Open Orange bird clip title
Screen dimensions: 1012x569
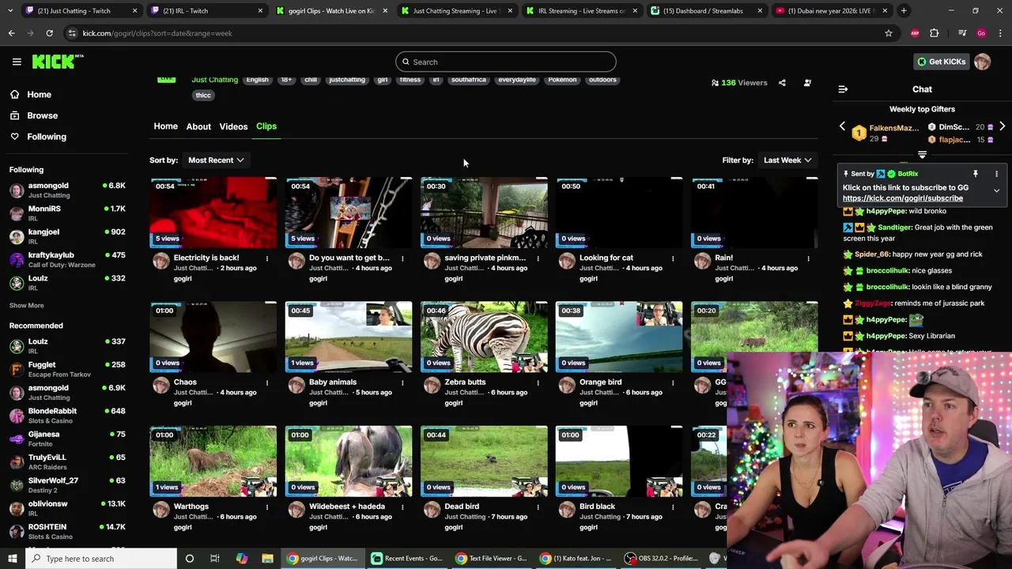tap(601, 382)
